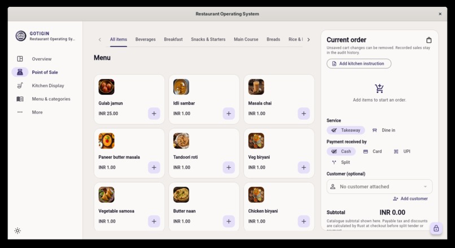The height and width of the screenshot is (248, 455).
Task: Click the Current order heading
Action: click(346, 40)
